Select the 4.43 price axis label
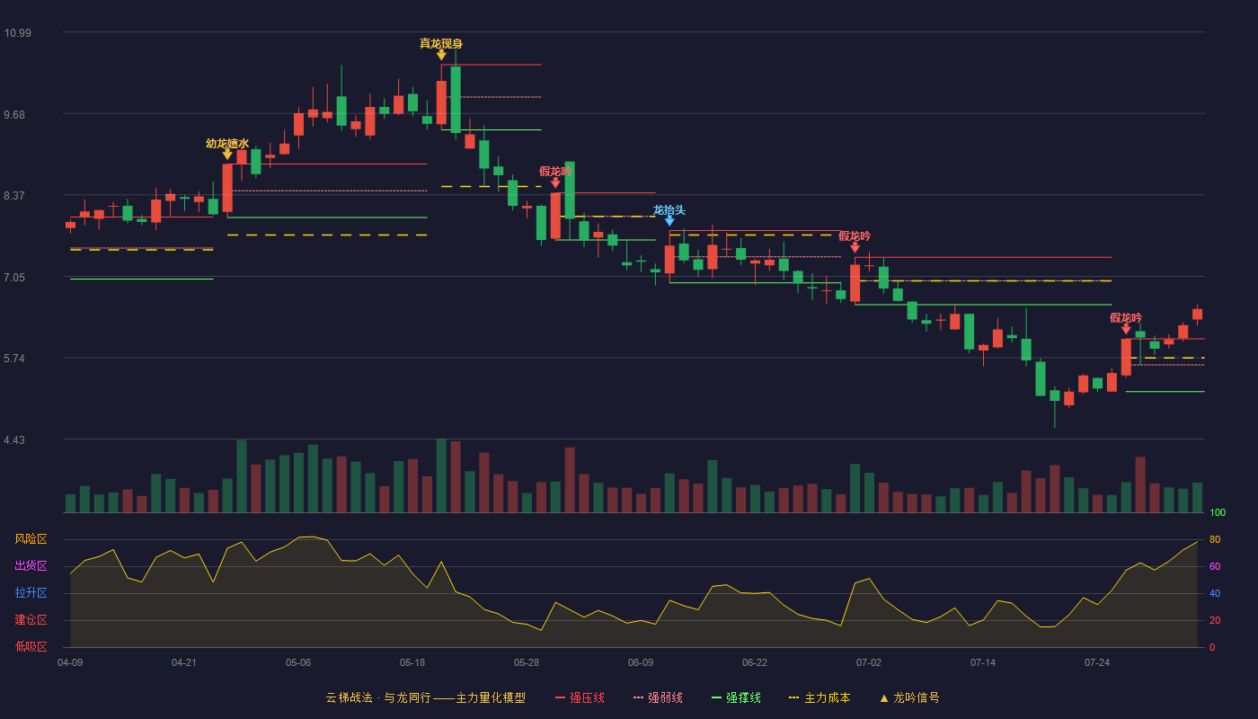The image size is (1258, 719). point(14,440)
